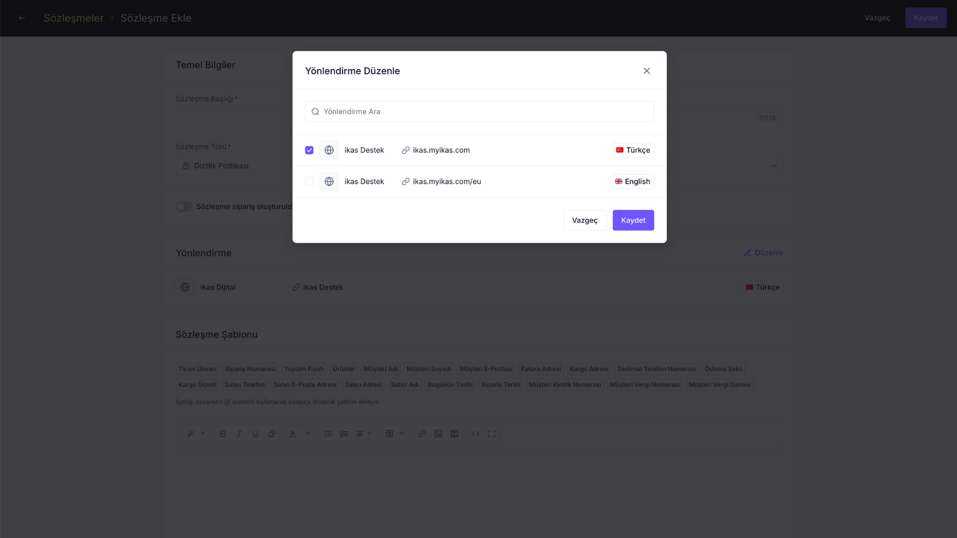Click the lock icon beside Gizlilik Politikası
Image resolution: width=957 pixels, height=538 pixels.
[185, 165]
